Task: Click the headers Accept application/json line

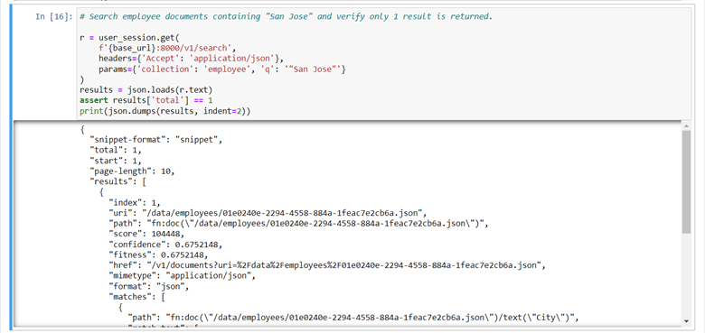Action: tap(192, 59)
